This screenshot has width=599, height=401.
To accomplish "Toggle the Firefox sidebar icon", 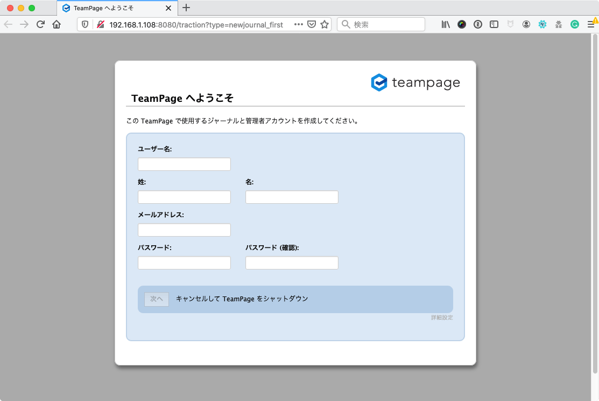I will [x=494, y=24].
